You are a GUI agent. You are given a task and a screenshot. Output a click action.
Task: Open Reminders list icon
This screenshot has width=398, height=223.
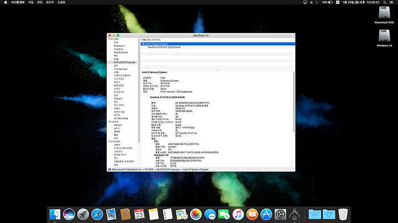[x=167, y=214]
